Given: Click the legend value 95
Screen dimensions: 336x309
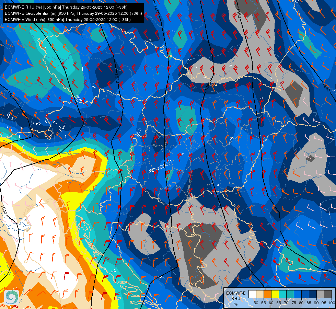Looking at the screenshot, I should (x=324, y=303).
